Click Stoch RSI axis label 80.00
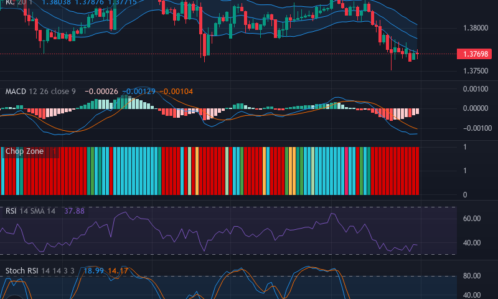Image resolution: width=498 pixels, height=299 pixels. [472, 276]
